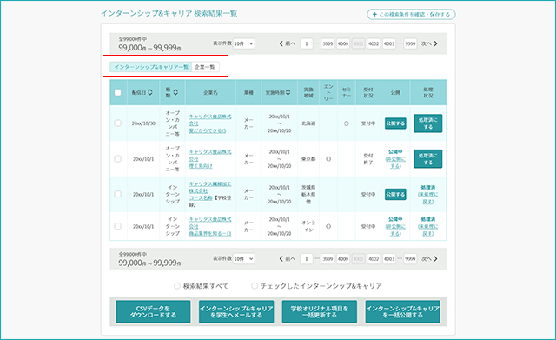Switch to the 企業一覧 tab
The height and width of the screenshot is (340, 556).
coord(205,67)
